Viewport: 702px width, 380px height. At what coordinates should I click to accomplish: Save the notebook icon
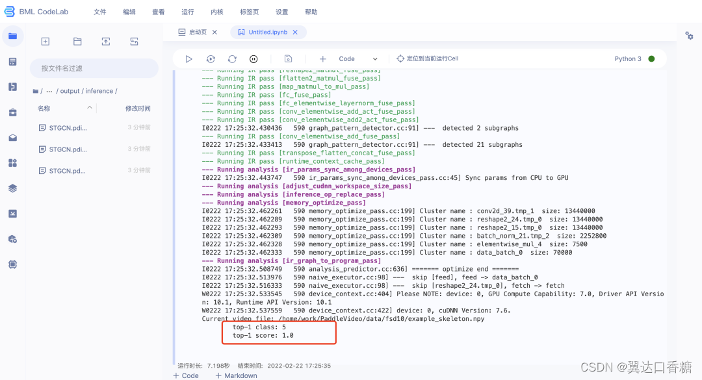[x=289, y=58]
